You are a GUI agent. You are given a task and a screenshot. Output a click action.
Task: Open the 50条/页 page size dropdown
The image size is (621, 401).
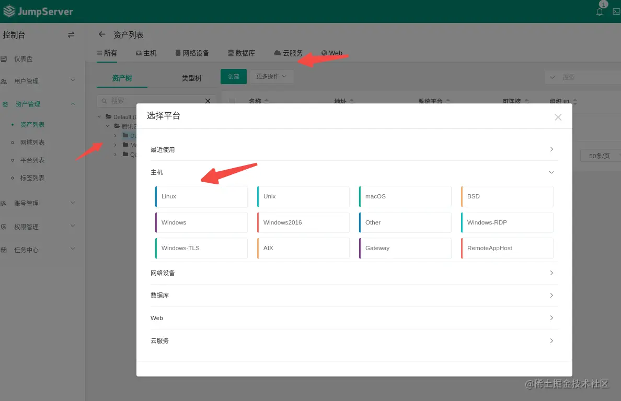point(601,156)
